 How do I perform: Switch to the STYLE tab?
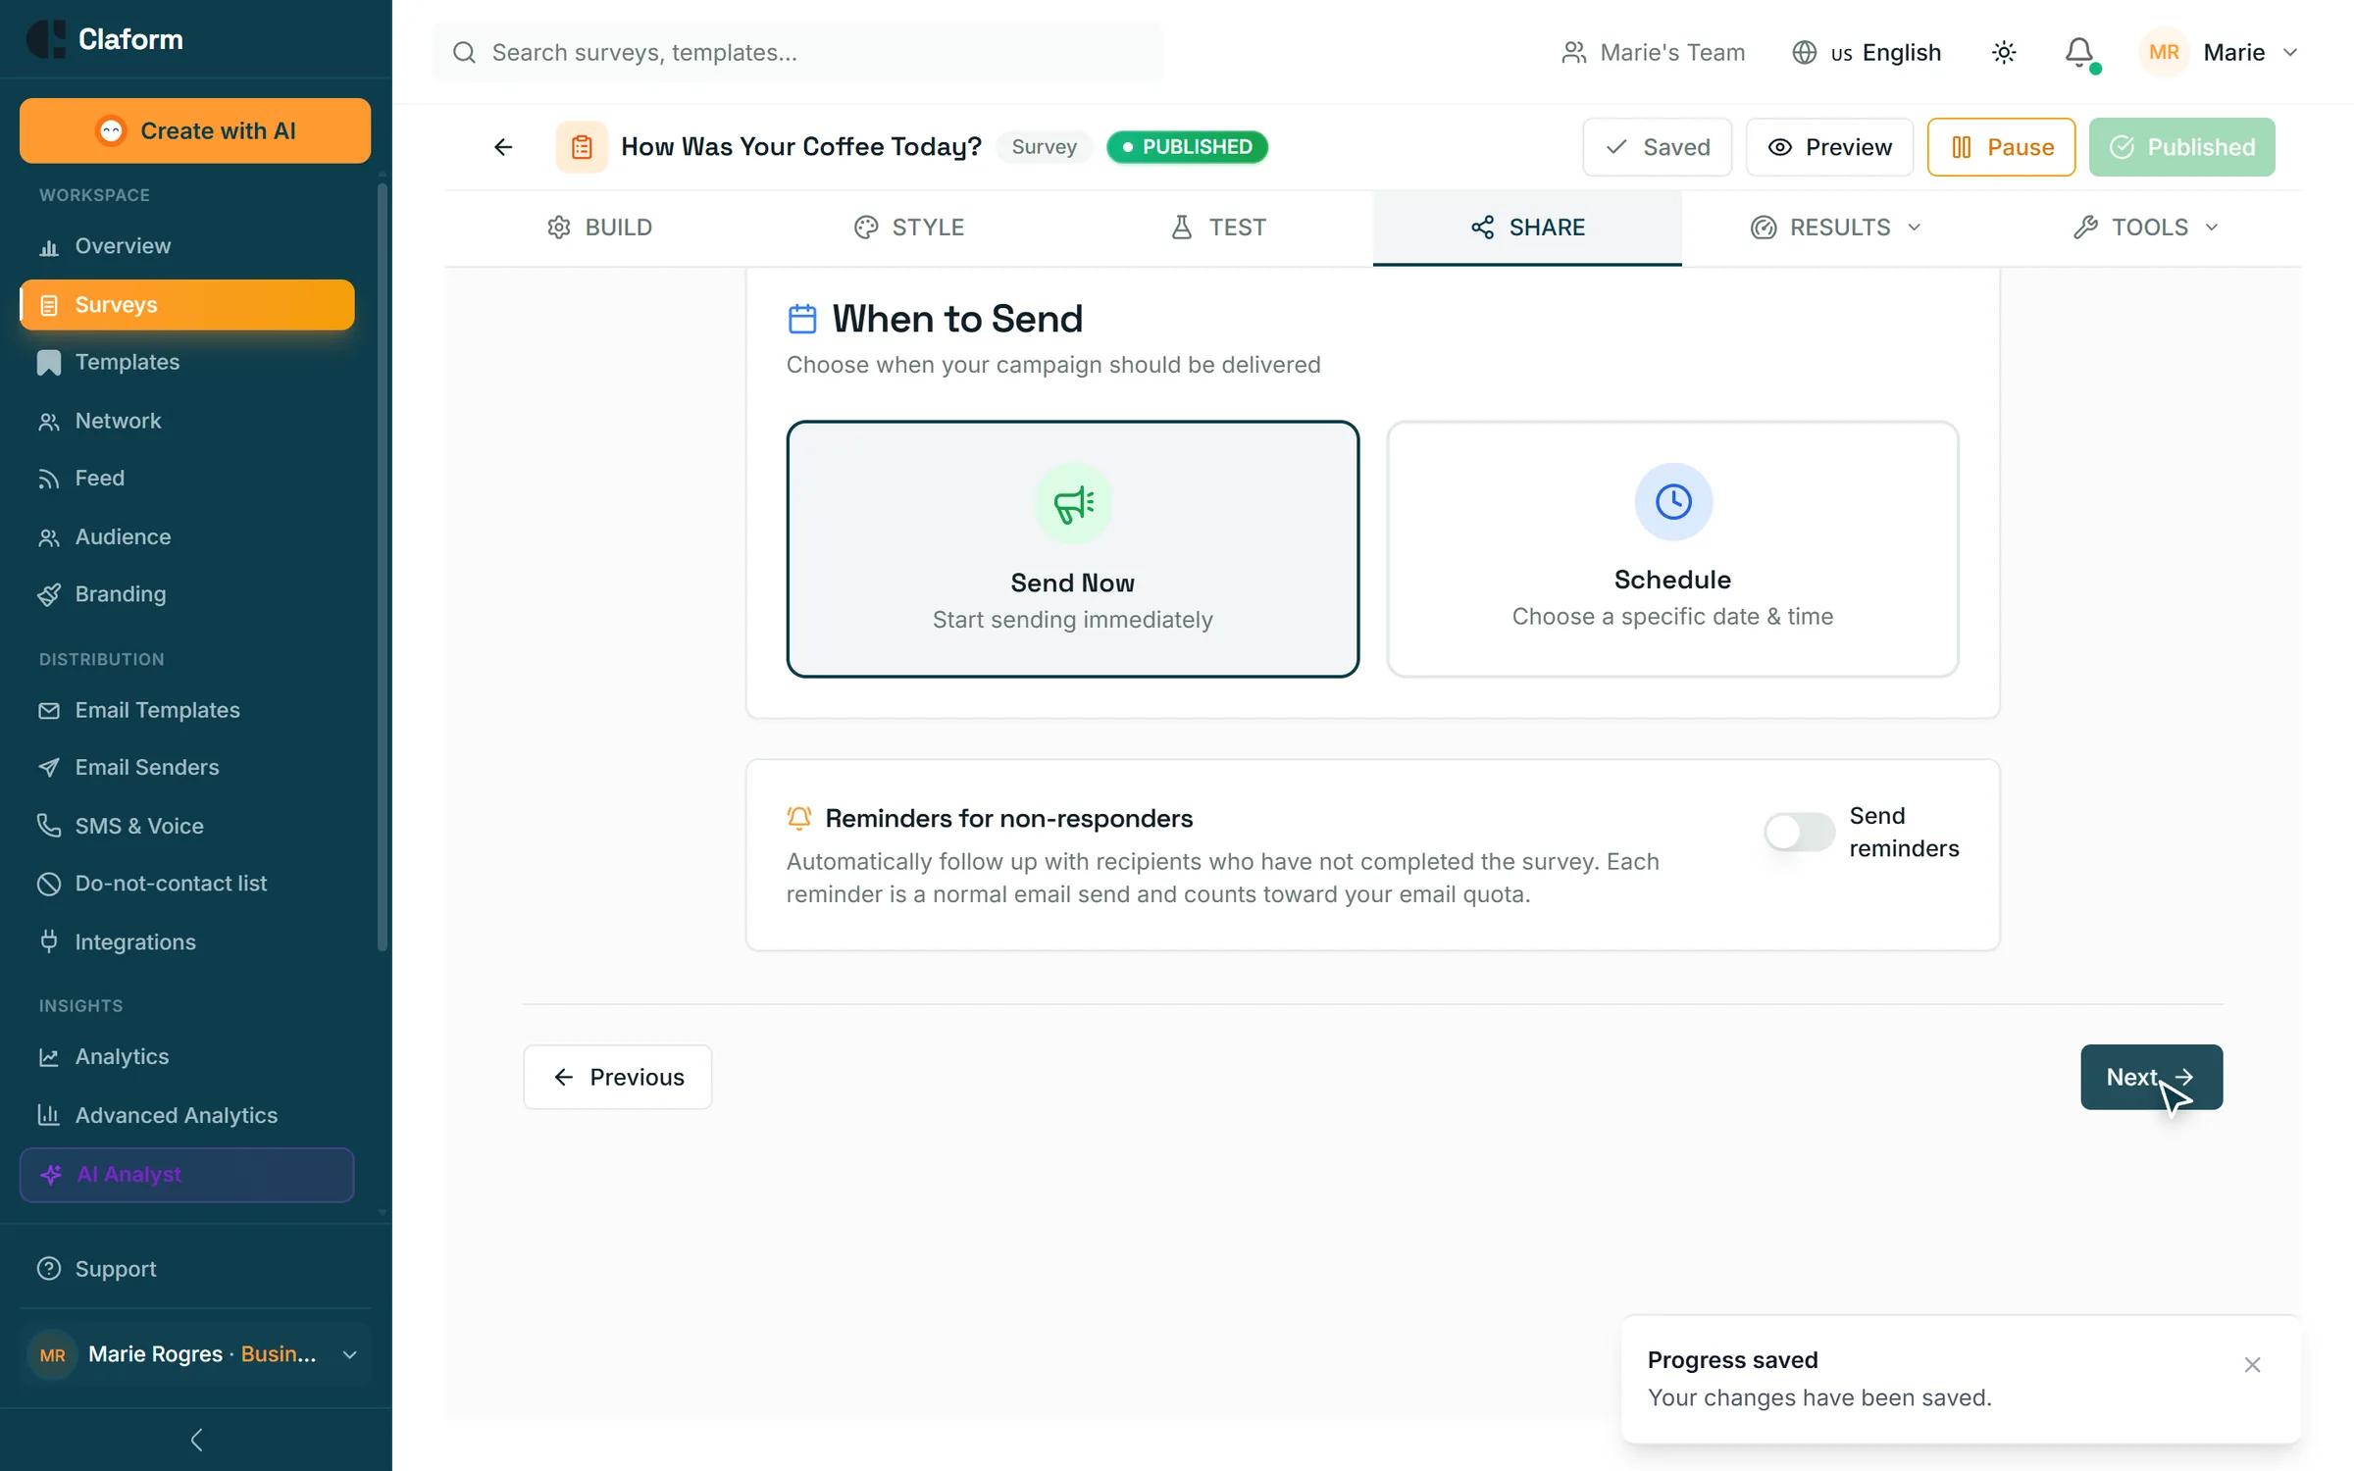908,228
